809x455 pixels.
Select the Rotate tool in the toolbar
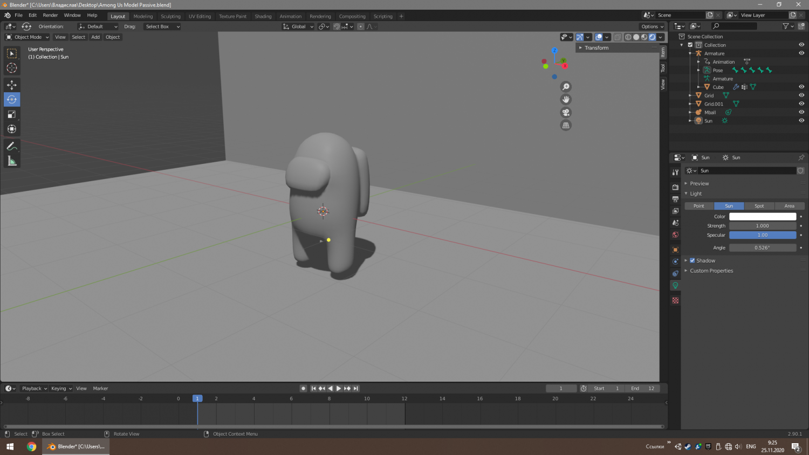point(12,99)
